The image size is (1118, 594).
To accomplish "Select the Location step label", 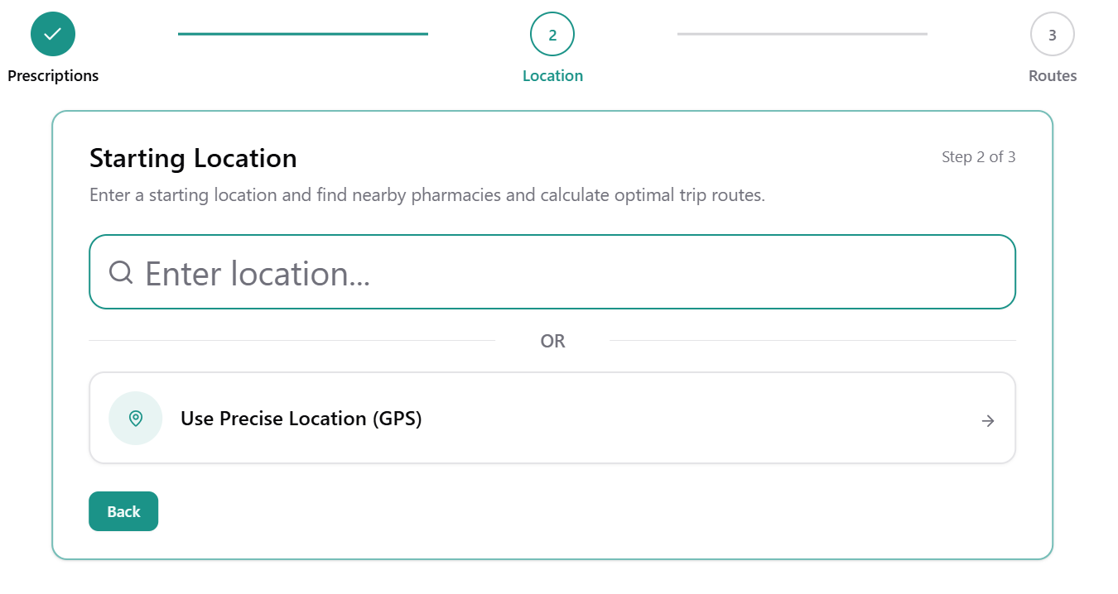I will click(x=552, y=76).
